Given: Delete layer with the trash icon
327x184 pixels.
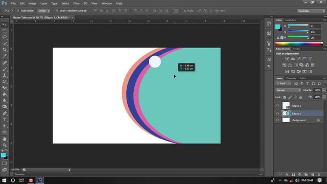Looking at the screenshot, I should click(x=319, y=175).
